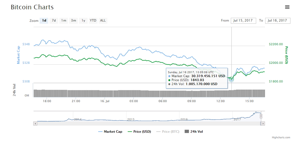Screen dimensions: 295x142
Task: Select the 1d zoom range
Action: (x=44, y=21)
